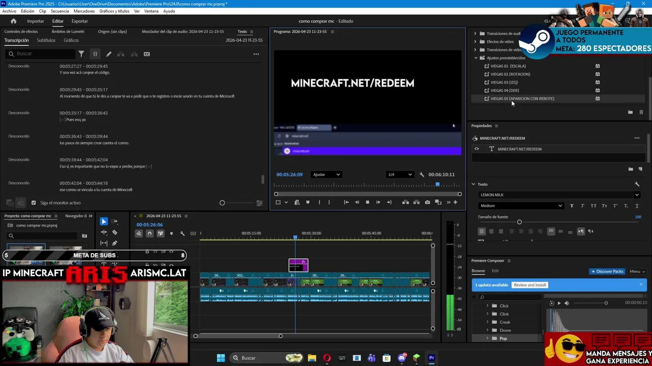The width and height of the screenshot is (652, 366).
Task: Switch Premiere Composer to Edit
Action: click(495, 271)
